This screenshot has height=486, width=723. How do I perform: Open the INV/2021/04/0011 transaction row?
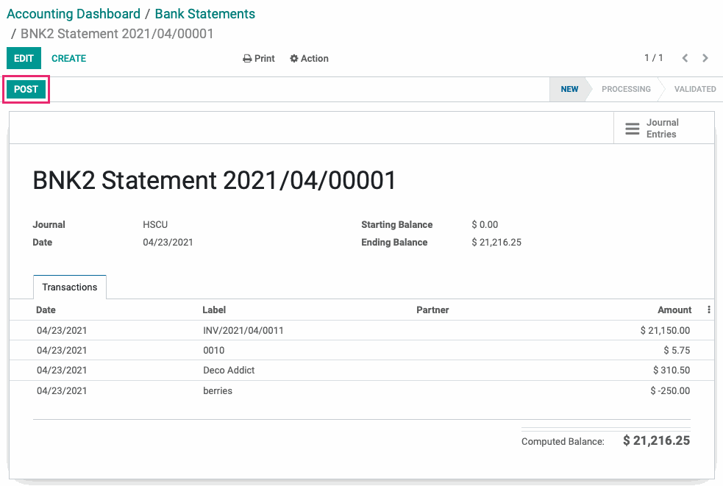362,331
